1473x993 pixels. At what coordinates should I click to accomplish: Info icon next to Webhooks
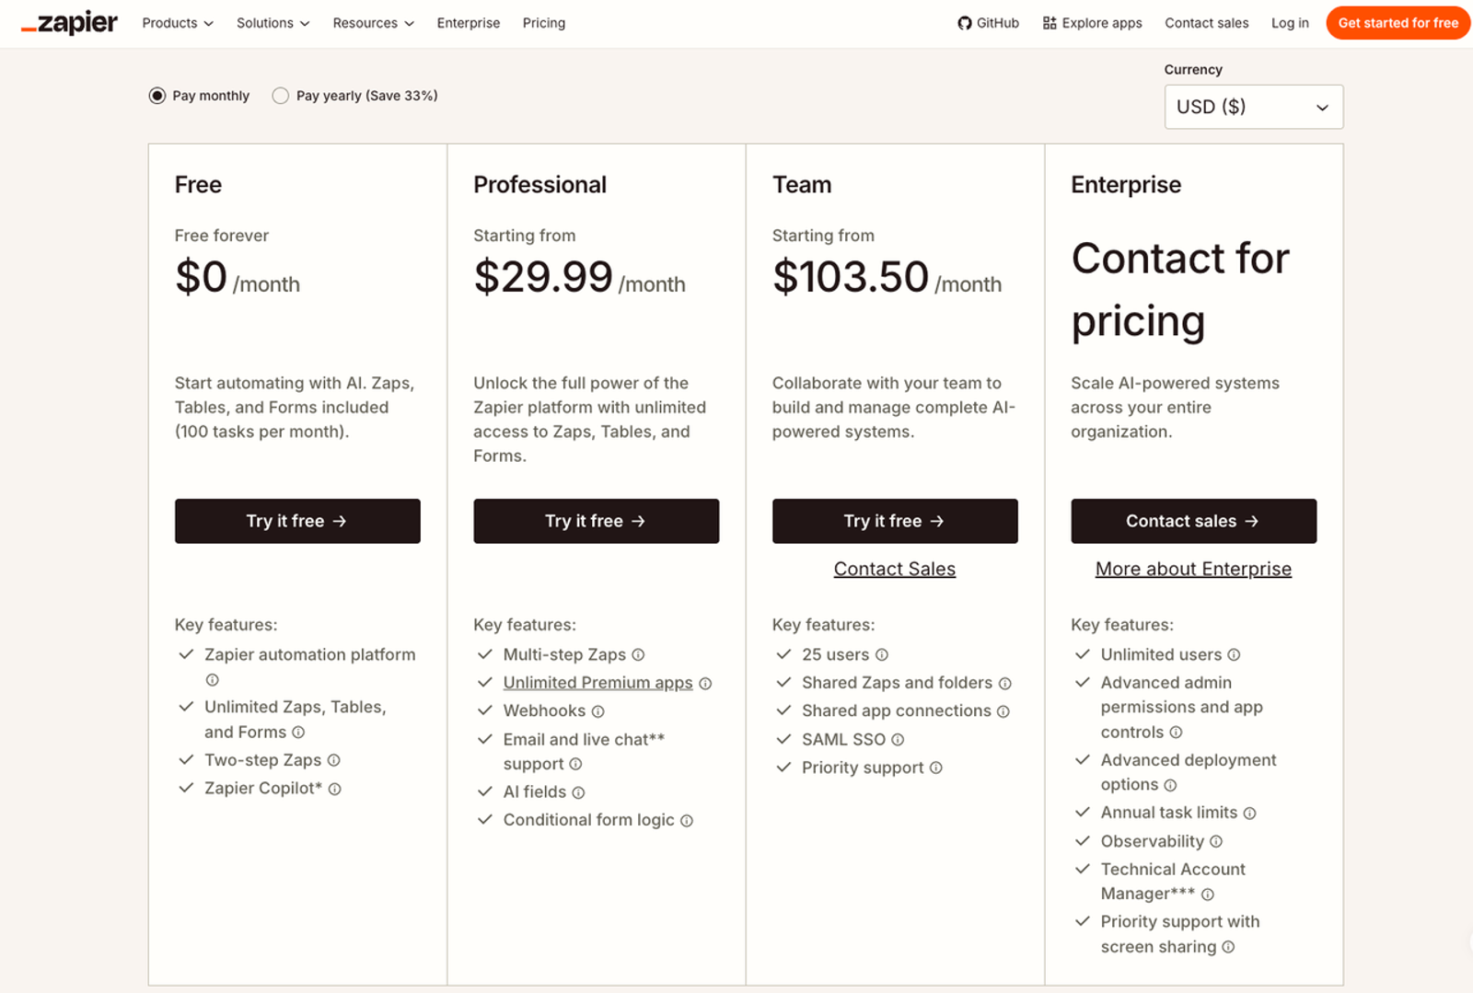pos(597,711)
